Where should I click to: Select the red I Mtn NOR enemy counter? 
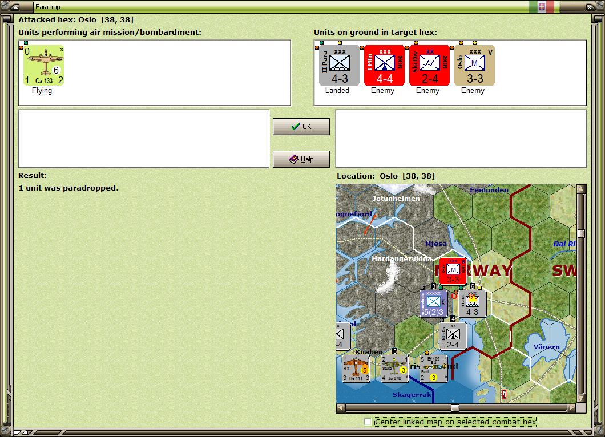(x=384, y=65)
